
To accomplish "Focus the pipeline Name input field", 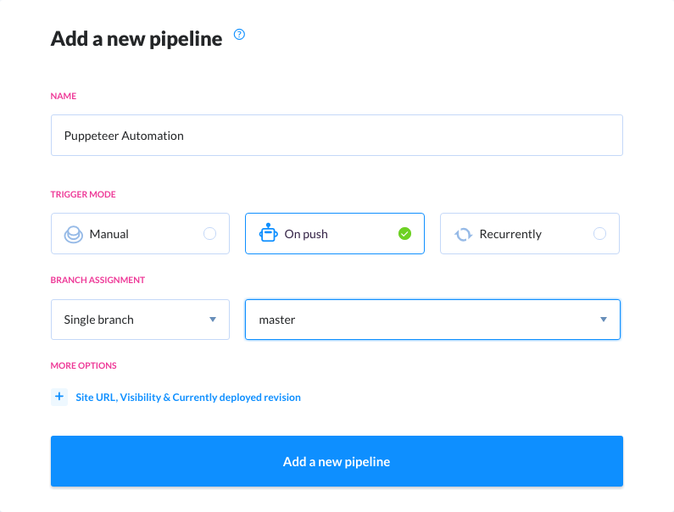I will [337, 135].
